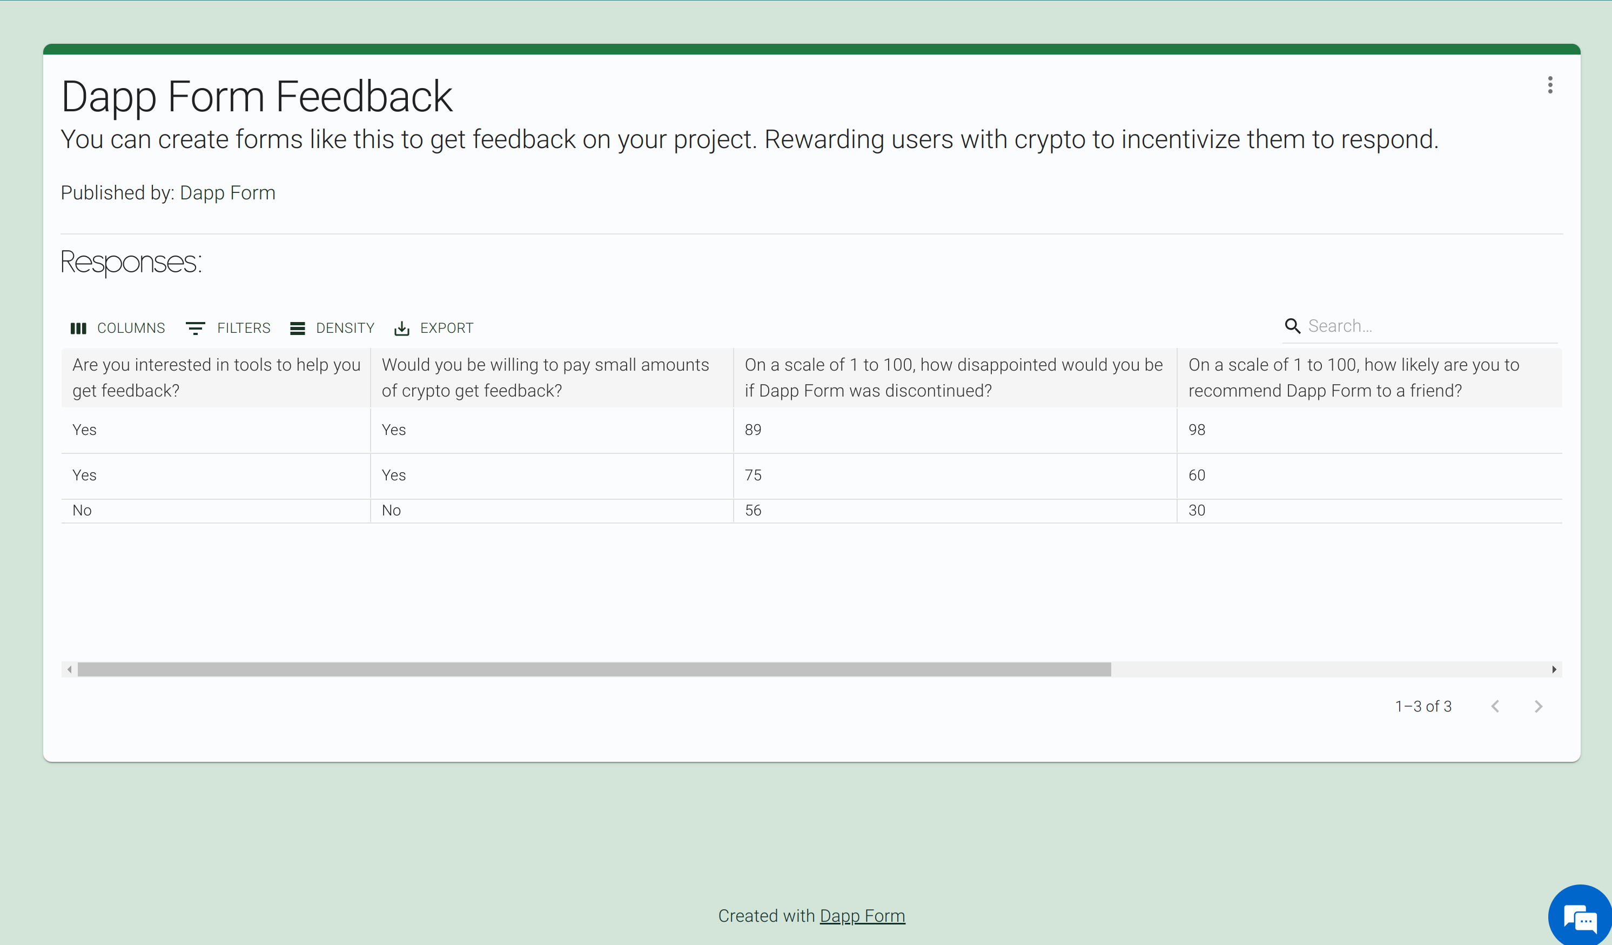
Task: Change table DENSITY setting
Action: coord(332,328)
